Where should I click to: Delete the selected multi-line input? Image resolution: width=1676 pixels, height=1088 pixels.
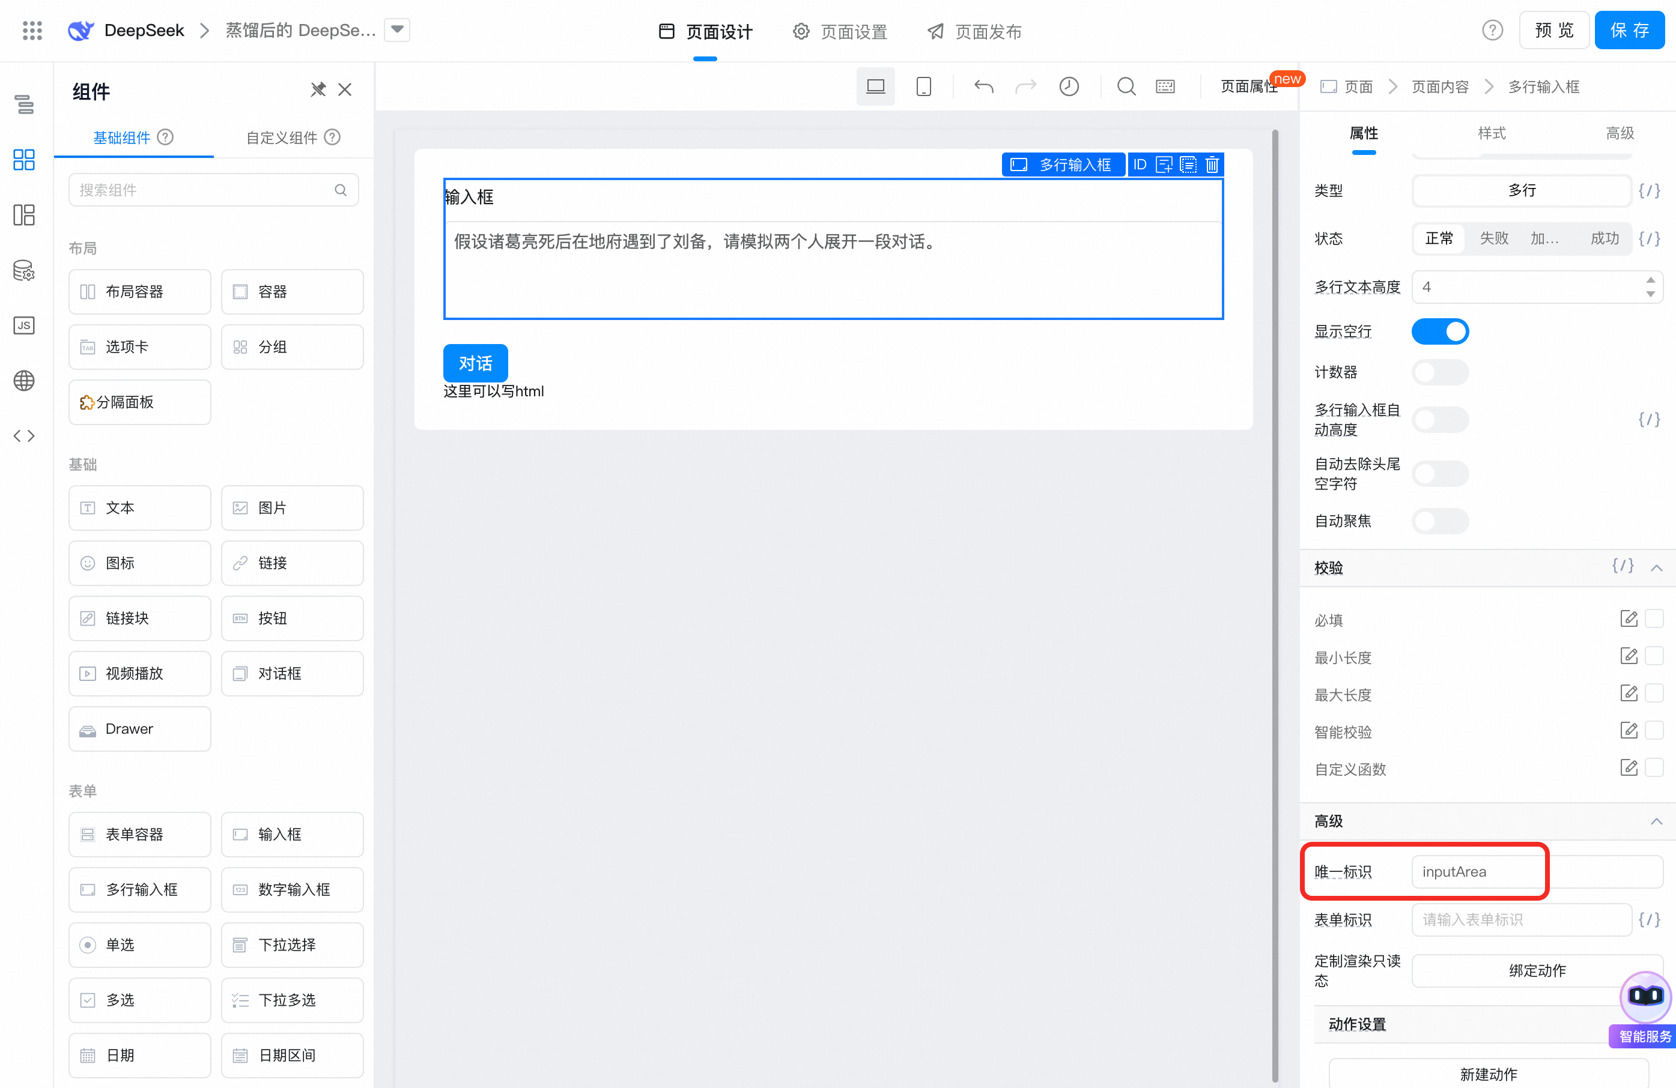(x=1212, y=165)
